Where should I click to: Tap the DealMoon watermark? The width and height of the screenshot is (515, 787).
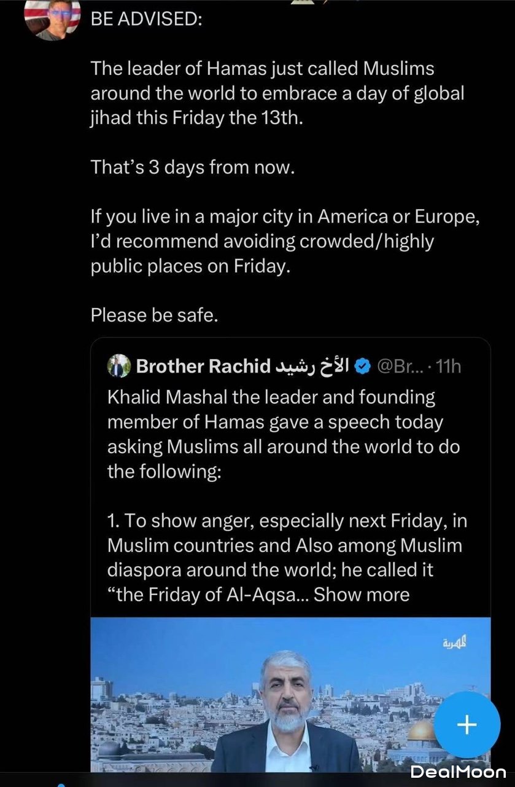coord(458,772)
